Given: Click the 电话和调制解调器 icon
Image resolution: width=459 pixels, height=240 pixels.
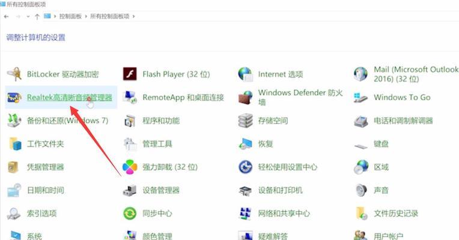Looking at the screenshot, I should click(x=360, y=121).
